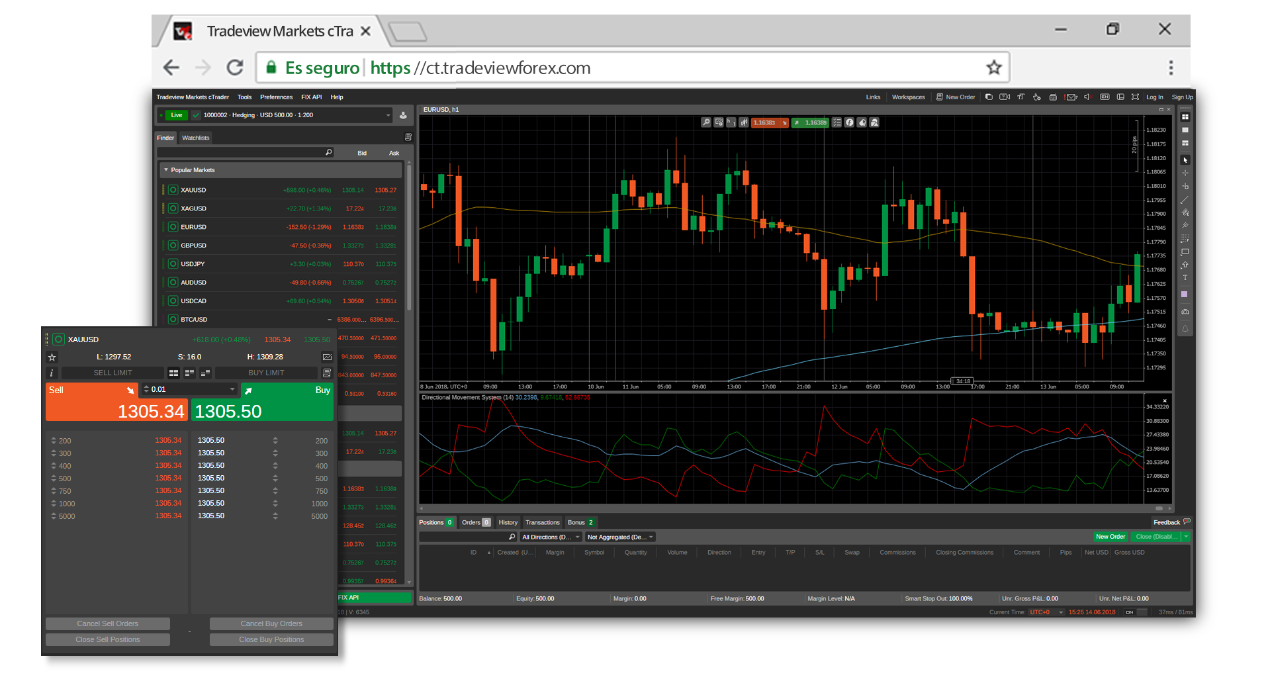Open the chart zoom magnifier tool
The width and height of the screenshot is (1270, 687).
coord(706,122)
